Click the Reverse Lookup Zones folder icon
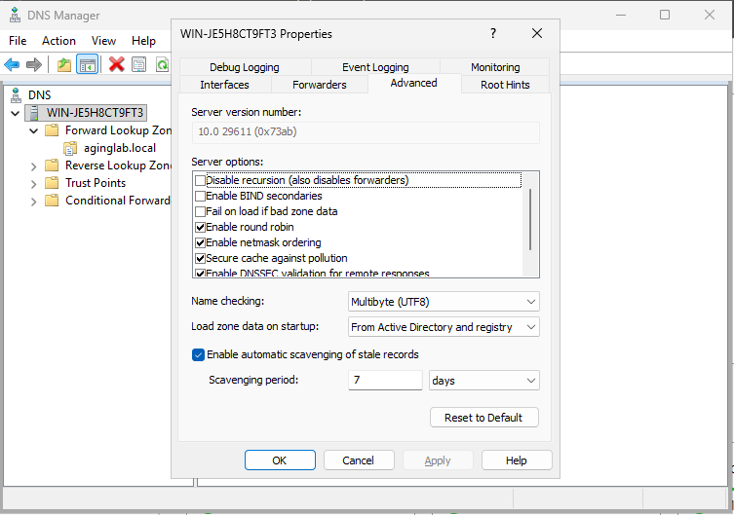Image resolution: width=734 pixels, height=515 pixels. point(52,166)
